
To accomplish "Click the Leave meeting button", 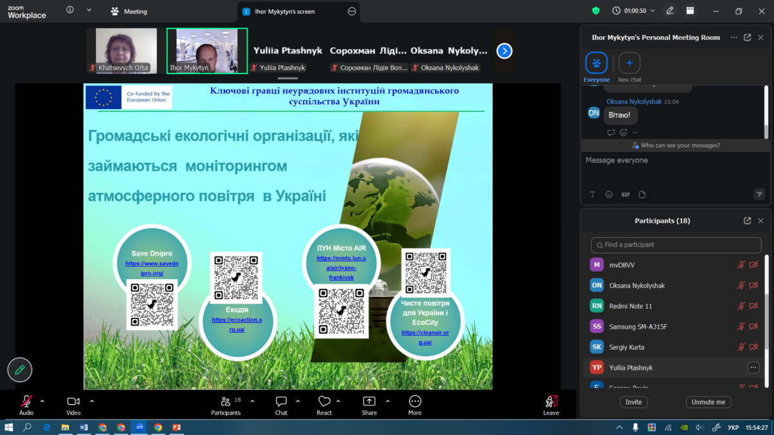I will (x=551, y=405).
